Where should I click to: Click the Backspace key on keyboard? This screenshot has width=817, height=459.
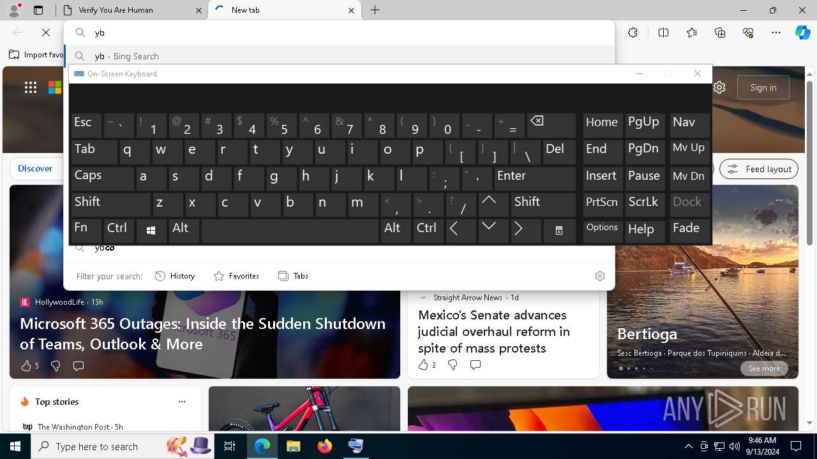point(551,126)
